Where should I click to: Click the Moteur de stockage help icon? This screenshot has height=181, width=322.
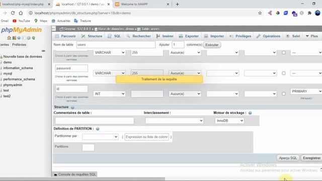[250, 113]
